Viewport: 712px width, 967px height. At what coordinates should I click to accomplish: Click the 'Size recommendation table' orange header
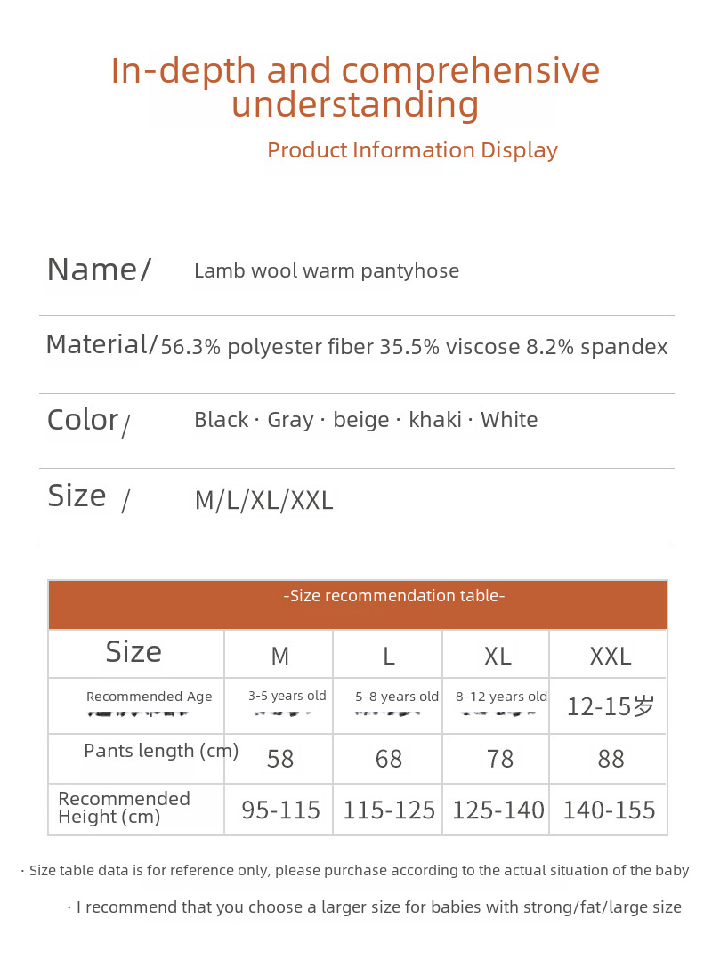pos(358,604)
